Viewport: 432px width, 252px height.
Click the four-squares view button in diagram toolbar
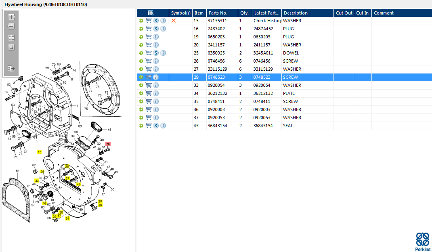click(11, 38)
